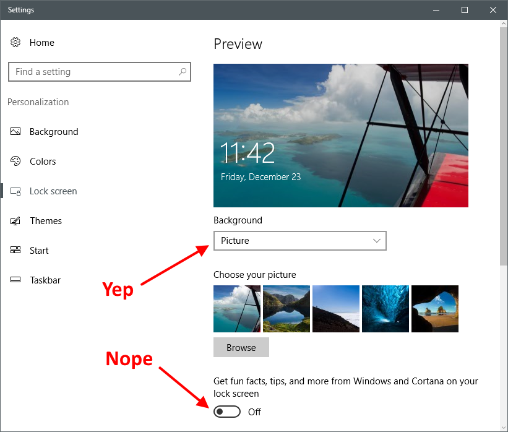Click the Home gear icon
Screen dimensions: 508x432
pos(15,42)
